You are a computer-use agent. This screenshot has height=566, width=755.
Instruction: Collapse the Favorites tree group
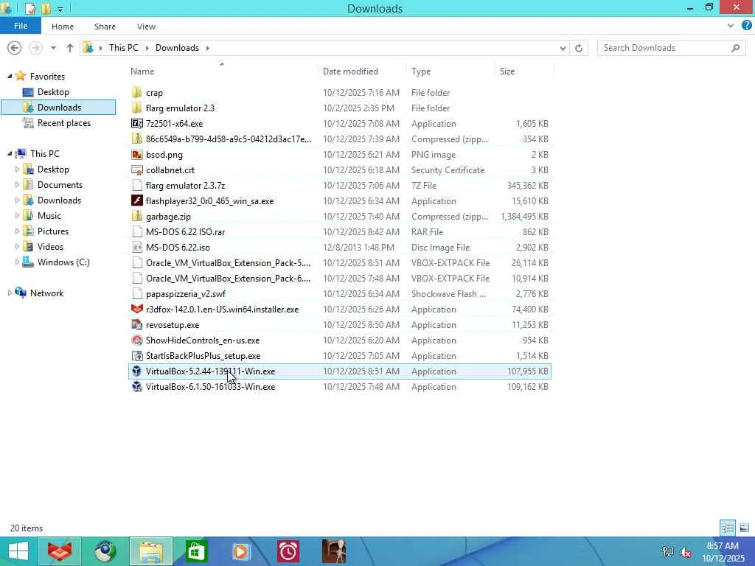[x=10, y=76]
